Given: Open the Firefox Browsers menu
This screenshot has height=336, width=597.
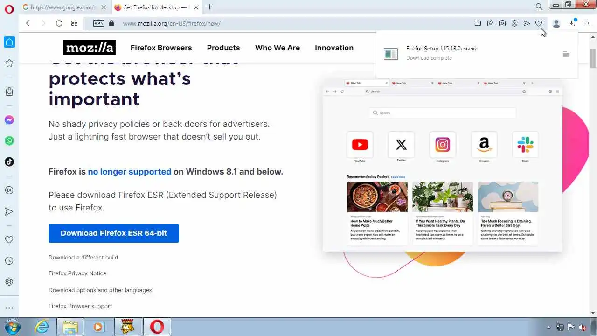Looking at the screenshot, I should (x=161, y=48).
